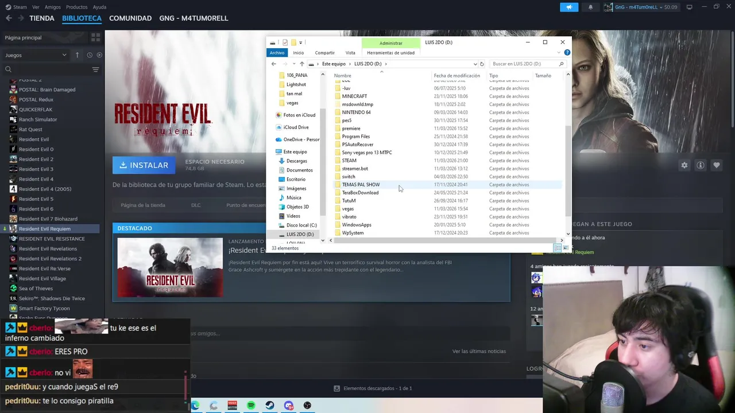Select Descargas in Explorer navigation pane
735x413 pixels.
point(297,161)
